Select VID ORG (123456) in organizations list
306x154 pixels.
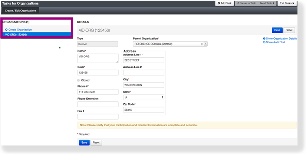pyautogui.click(x=36, y=34)
